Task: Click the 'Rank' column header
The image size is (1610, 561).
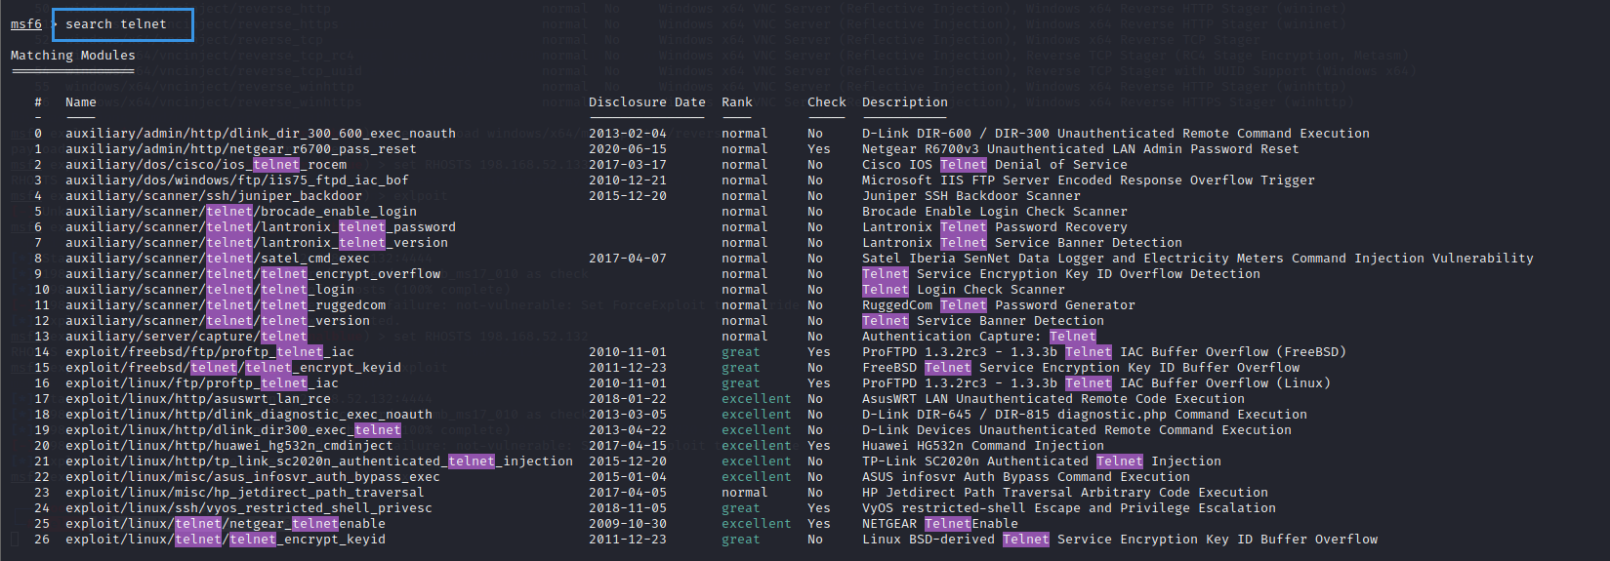Action: click(737, 102)
